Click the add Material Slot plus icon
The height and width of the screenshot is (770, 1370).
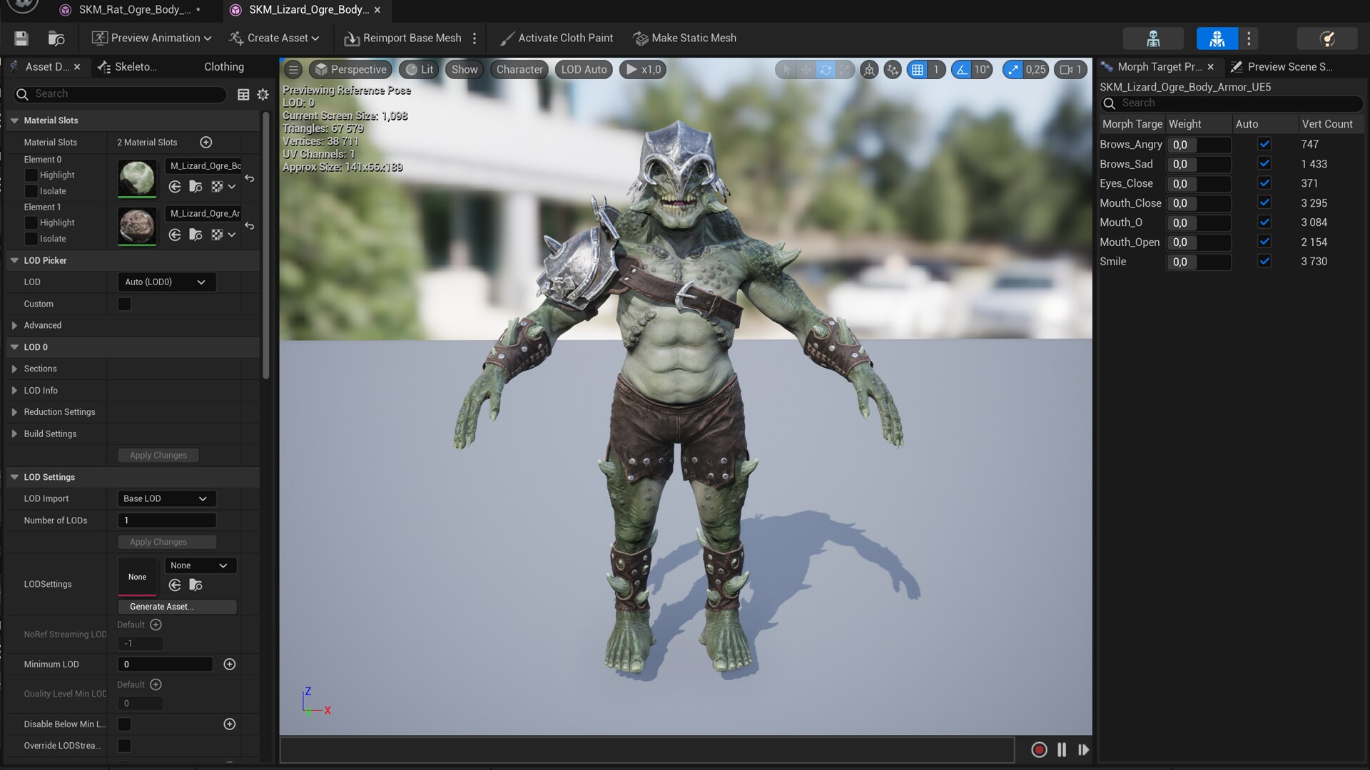pos(206,142)
